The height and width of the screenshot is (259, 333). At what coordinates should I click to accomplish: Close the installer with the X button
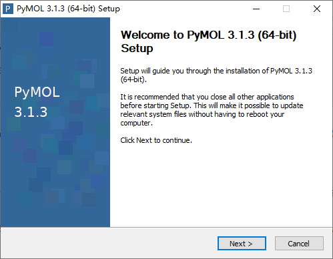point(317,9)
